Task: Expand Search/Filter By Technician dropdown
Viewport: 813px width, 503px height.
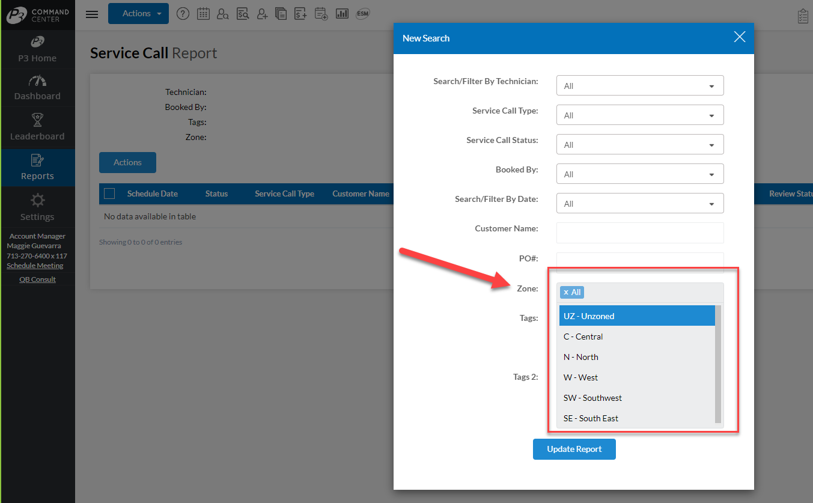Action: [640, 86]
